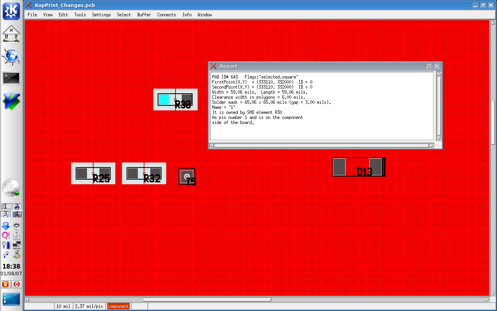This screenshot has width=497, height=311.
Task: Open the Tools menu
Action: click(80, 15)
